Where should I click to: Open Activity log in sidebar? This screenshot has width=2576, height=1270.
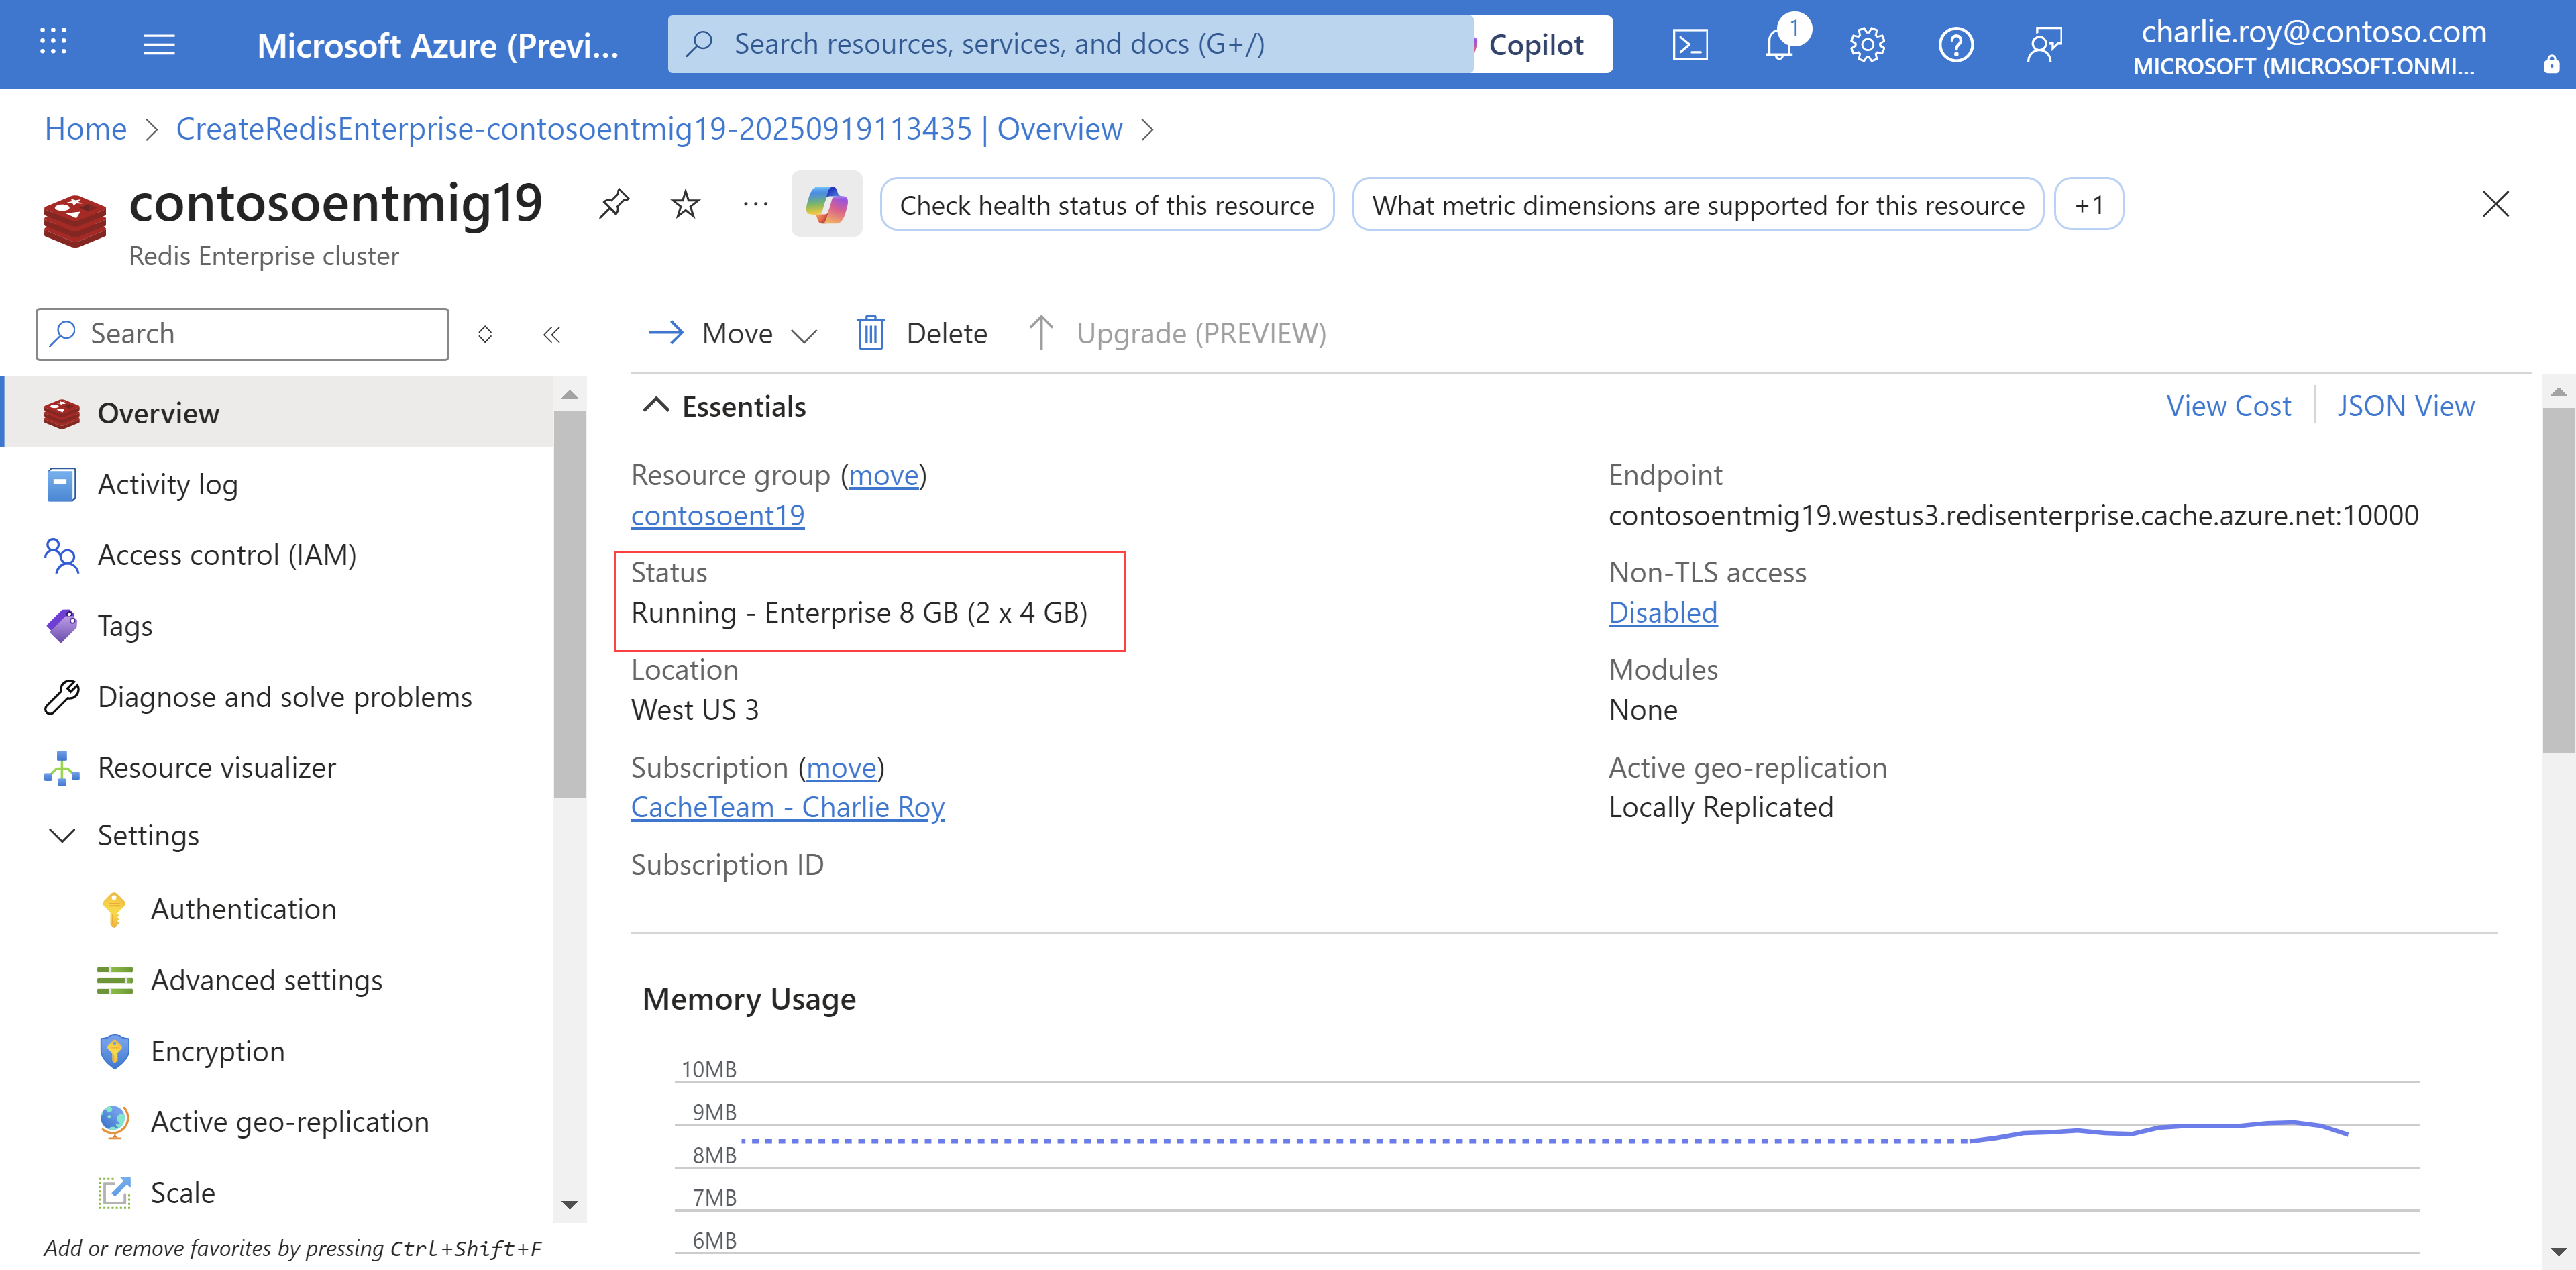click(x=167, y=485)
